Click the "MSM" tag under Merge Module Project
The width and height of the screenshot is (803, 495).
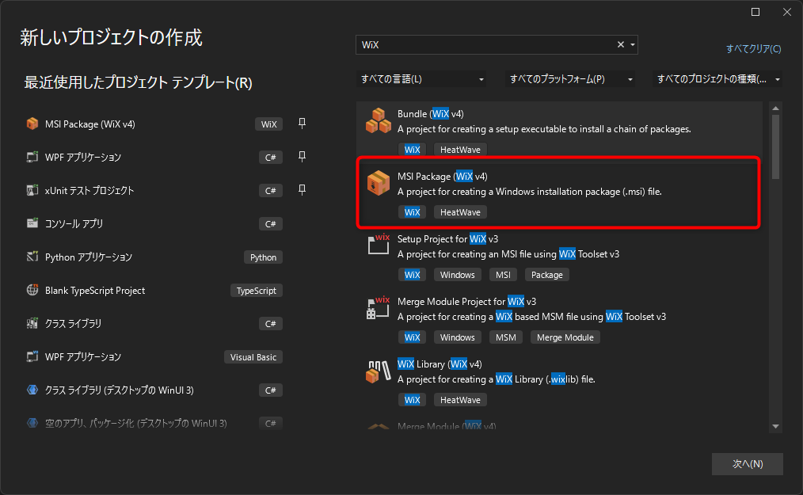pos(506,337)
